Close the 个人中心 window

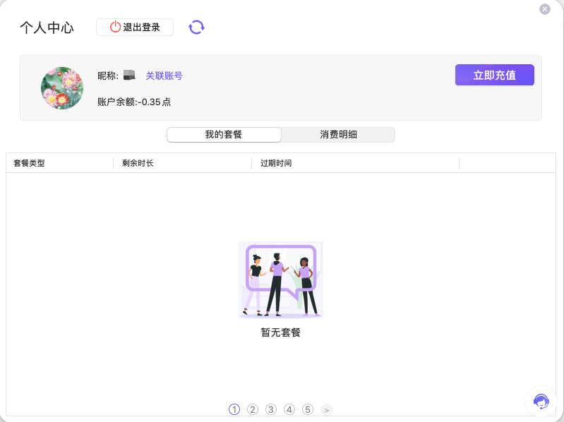[x=544, y=9]
